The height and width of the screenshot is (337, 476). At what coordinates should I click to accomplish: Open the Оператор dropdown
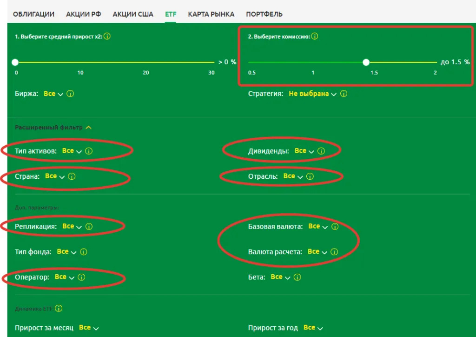[x=64, y=277]
